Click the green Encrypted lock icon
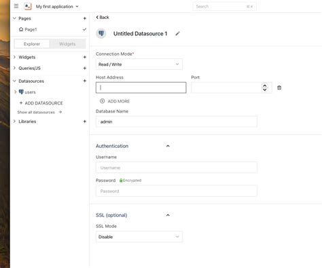Screen dimensions: 322x268 121,180
